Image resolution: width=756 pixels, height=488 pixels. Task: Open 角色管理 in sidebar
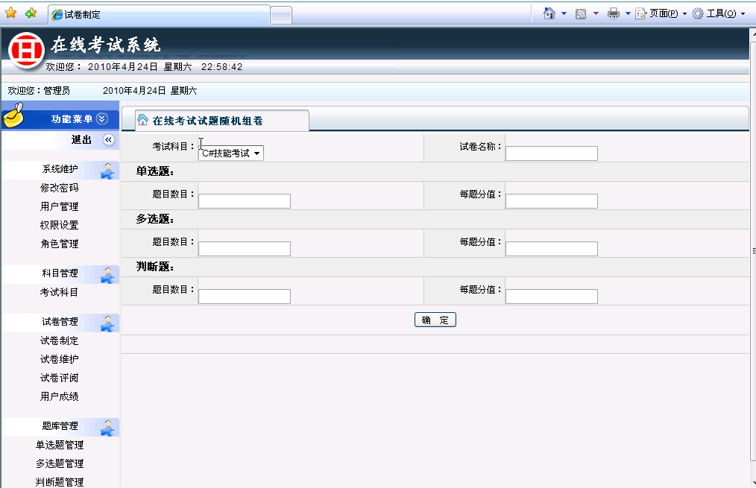click(x=60, y=244)
